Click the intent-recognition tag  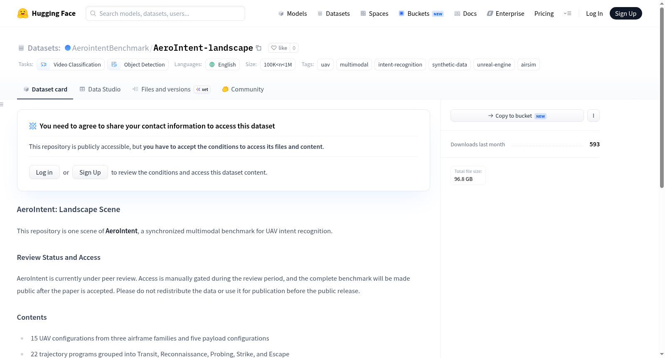400,64
